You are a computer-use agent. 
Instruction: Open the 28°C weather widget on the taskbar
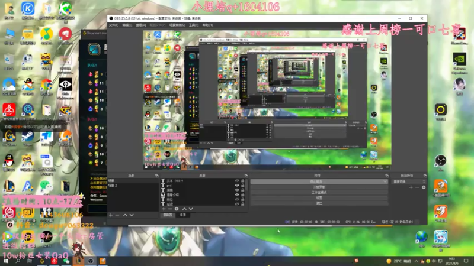(399, 261)
